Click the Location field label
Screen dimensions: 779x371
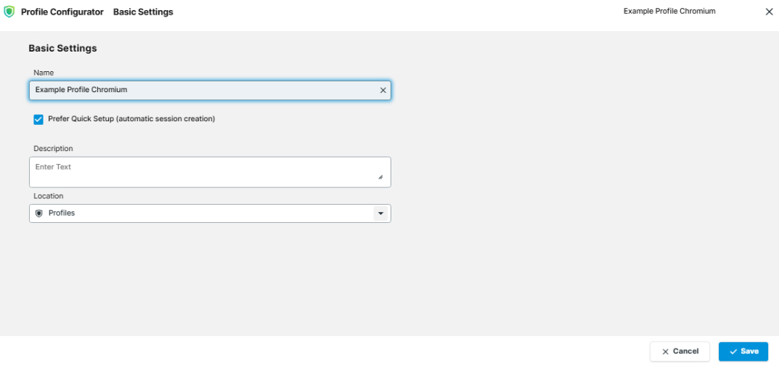tap(48, 196)
